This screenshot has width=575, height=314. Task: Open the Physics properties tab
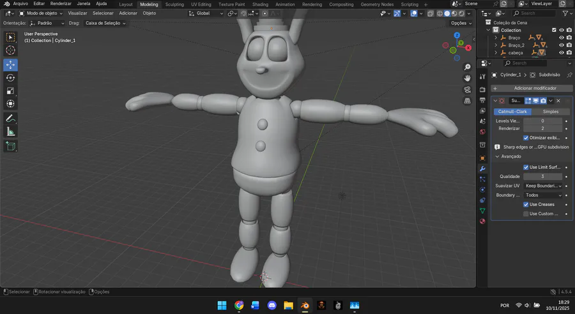(482, 190)
